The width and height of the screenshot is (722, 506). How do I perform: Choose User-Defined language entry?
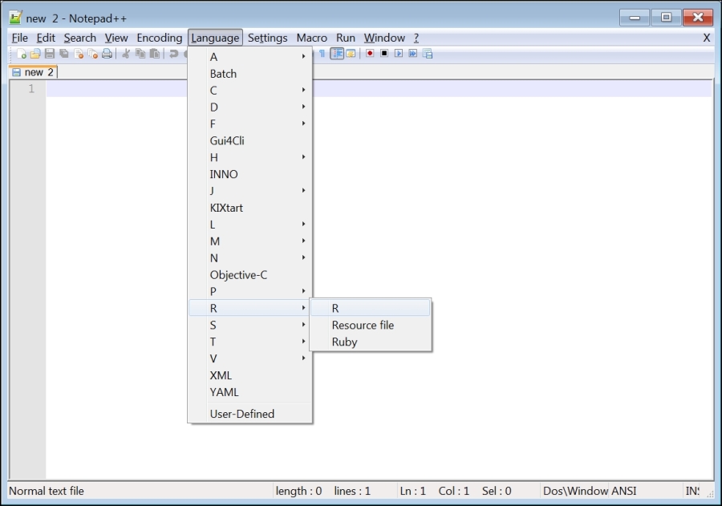250,414
